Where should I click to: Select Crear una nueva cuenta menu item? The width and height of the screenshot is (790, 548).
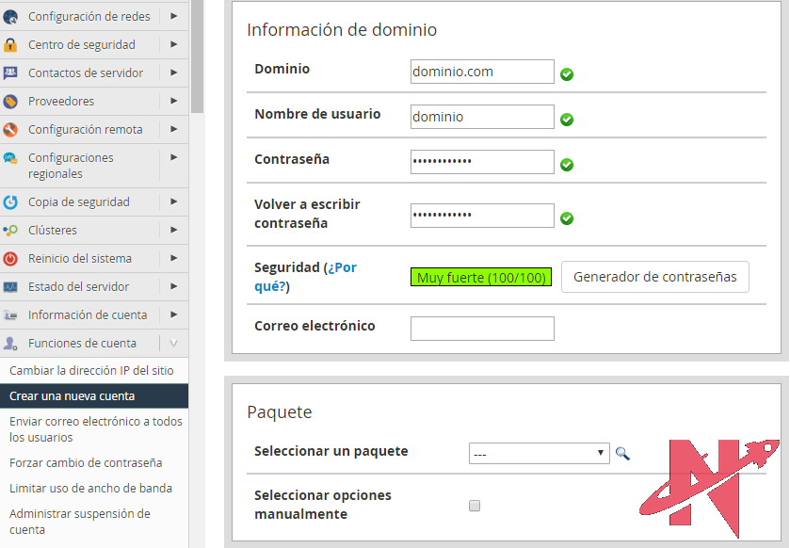[73, 396]
